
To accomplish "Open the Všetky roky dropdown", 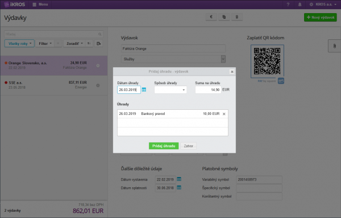I will 19,44.
